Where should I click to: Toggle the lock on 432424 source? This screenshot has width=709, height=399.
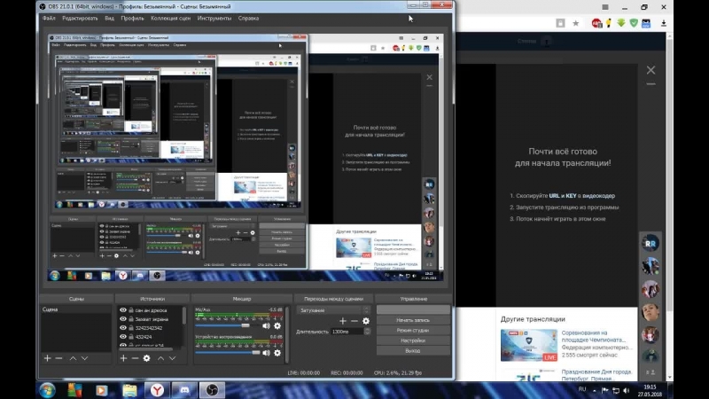[x=131, y=337]
